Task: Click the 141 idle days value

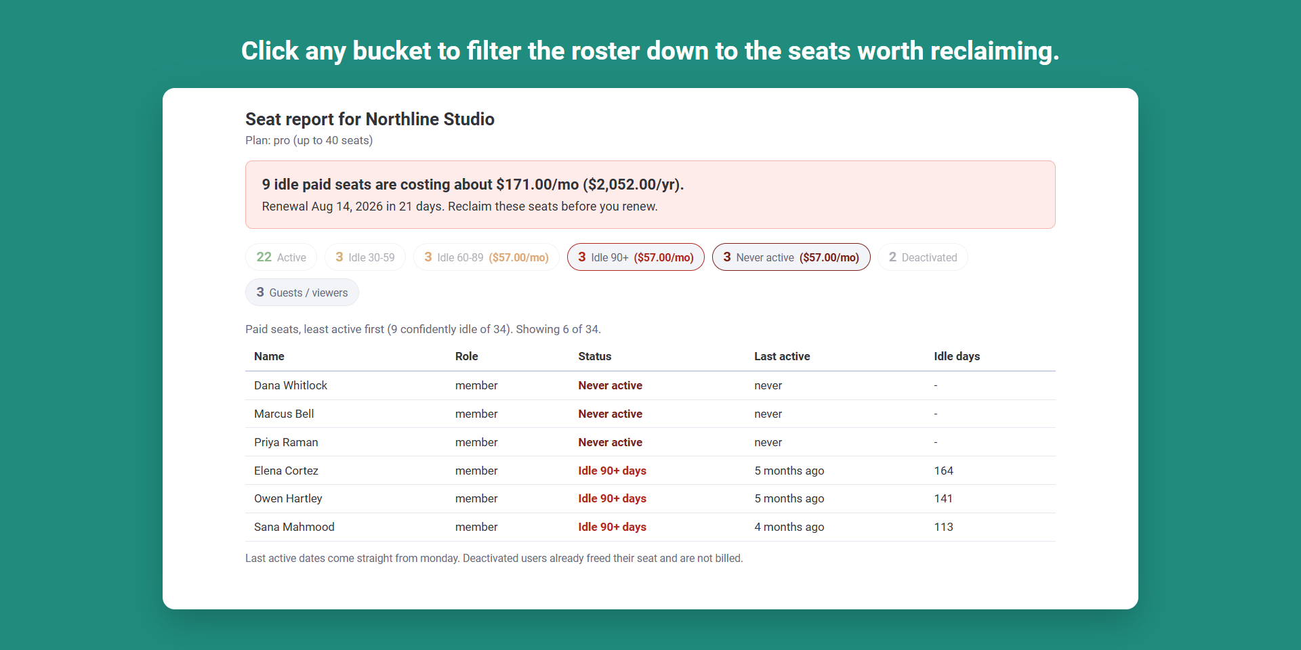Action: pos(943,498)
